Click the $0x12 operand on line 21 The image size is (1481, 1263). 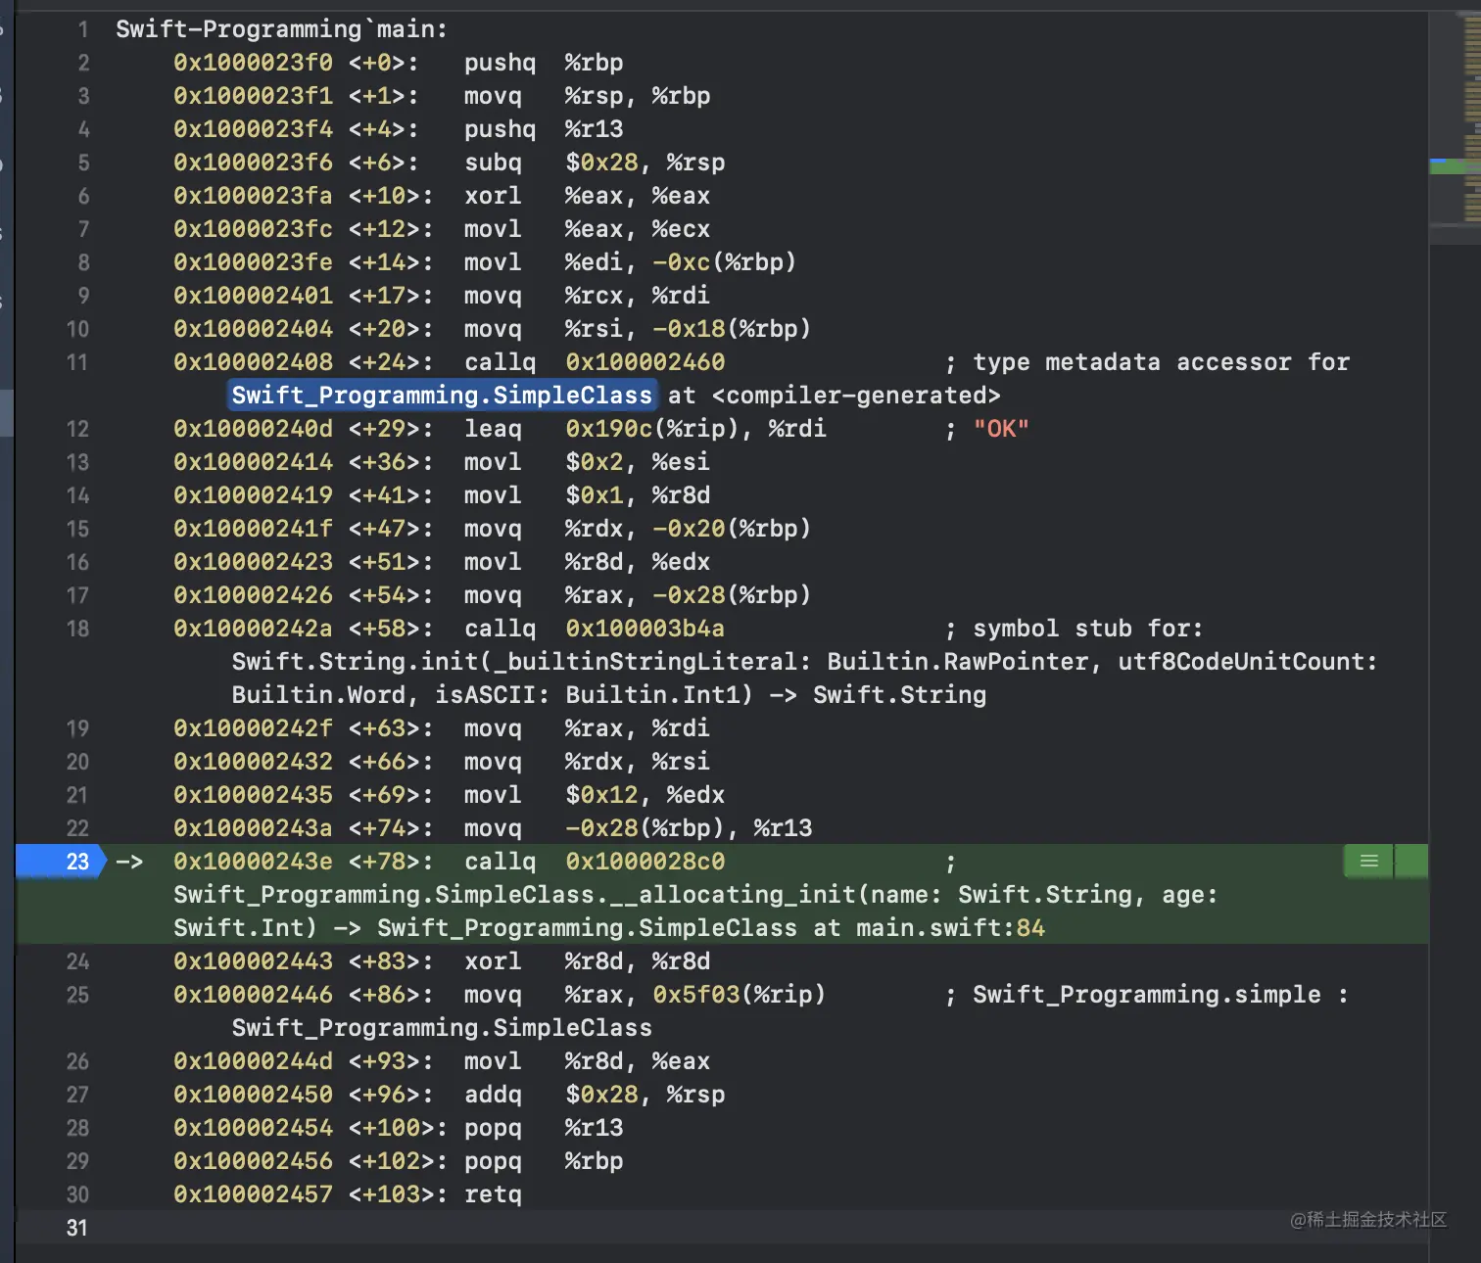point(601,795)
